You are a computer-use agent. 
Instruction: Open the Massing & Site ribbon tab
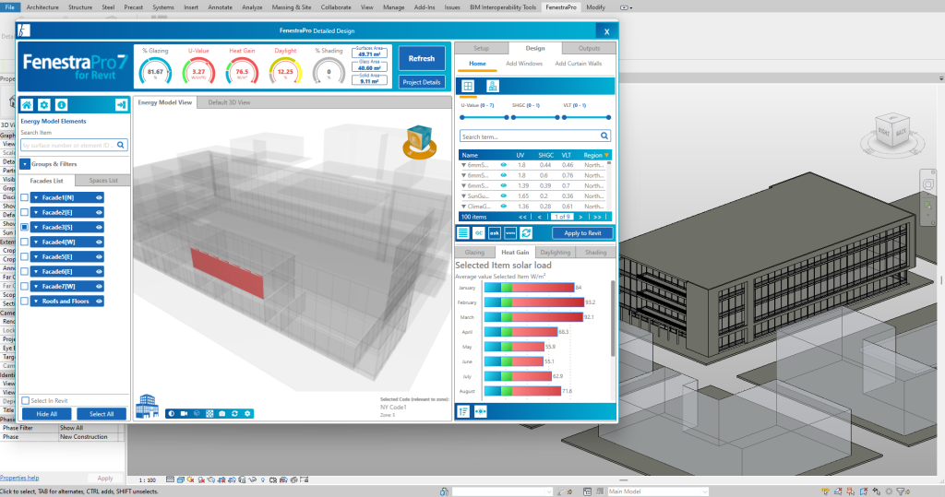pos(291,7)
